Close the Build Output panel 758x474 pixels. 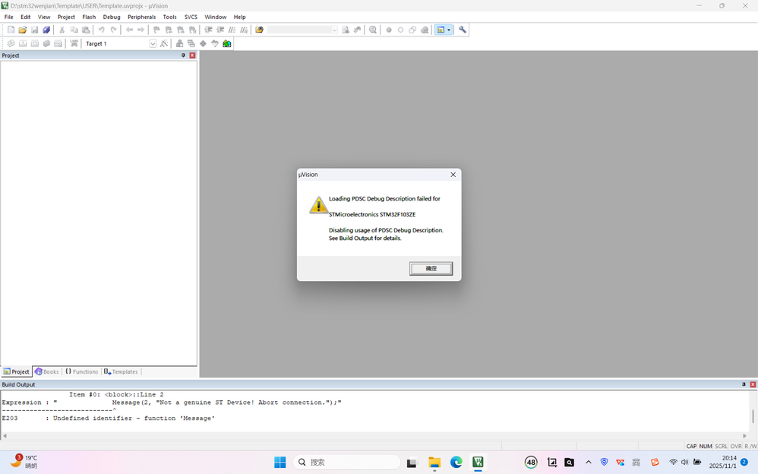pos(753,384)
